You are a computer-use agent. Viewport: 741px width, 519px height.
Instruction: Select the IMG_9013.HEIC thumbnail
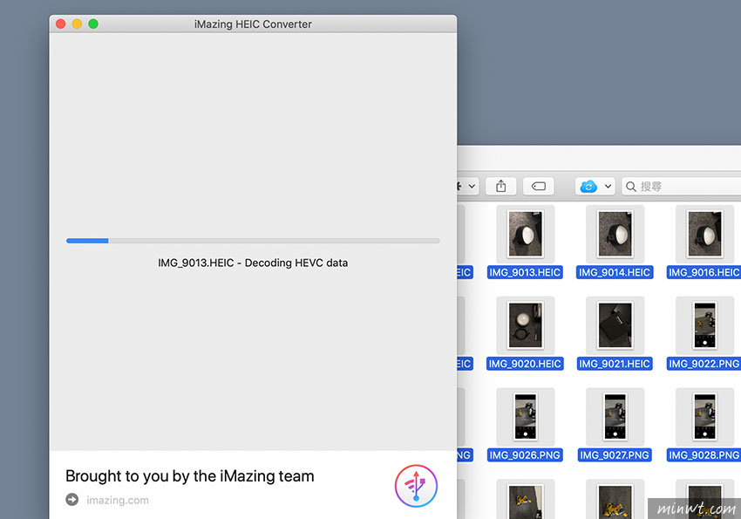(x=525, y=234)
